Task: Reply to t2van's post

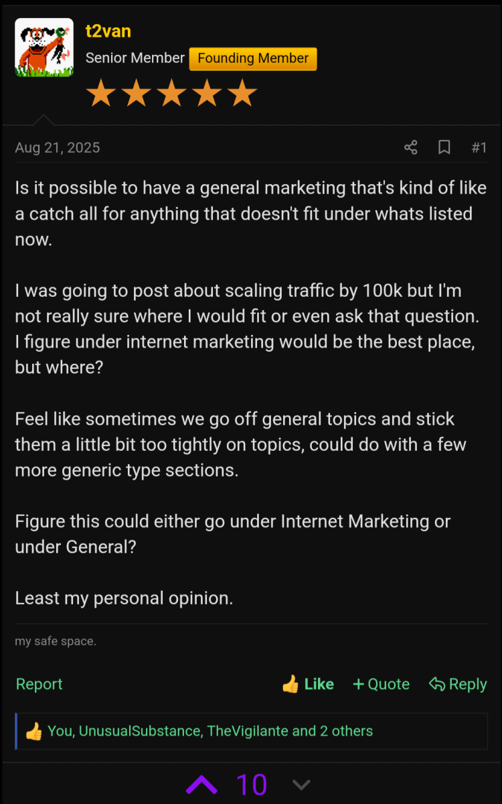Action: point(458,684)
